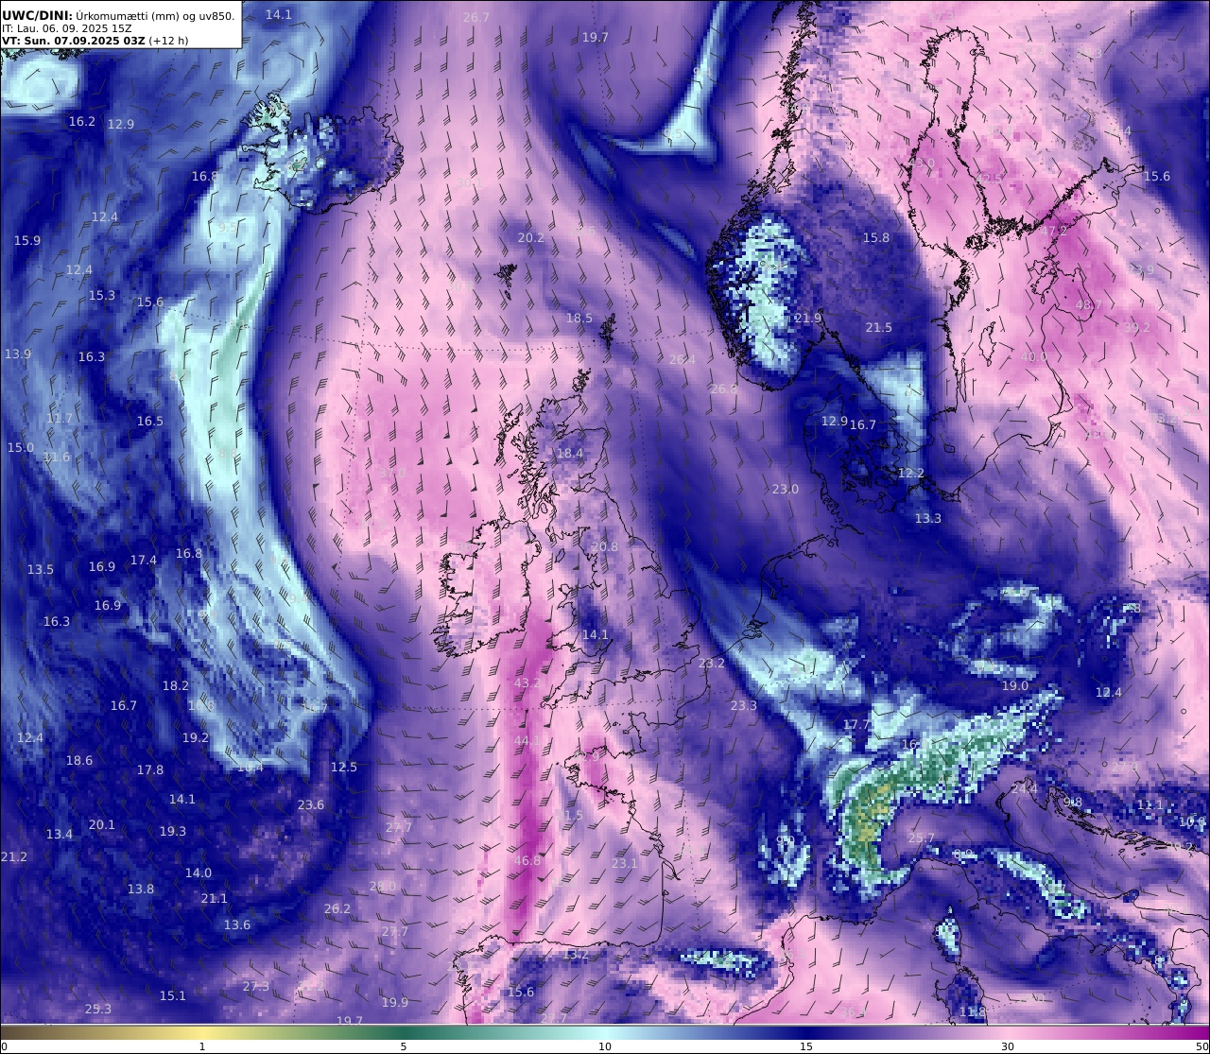Click the map value 15.8
This screenshot has width=1210, height=1054.
click(876, 238)
